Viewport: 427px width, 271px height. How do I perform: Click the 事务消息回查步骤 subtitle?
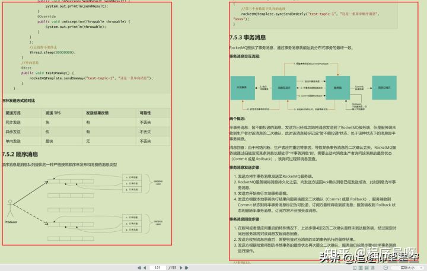click(244, 219)
